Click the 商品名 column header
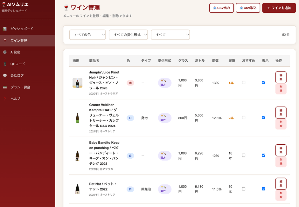 pyautogui.click(x=94, y=61)
